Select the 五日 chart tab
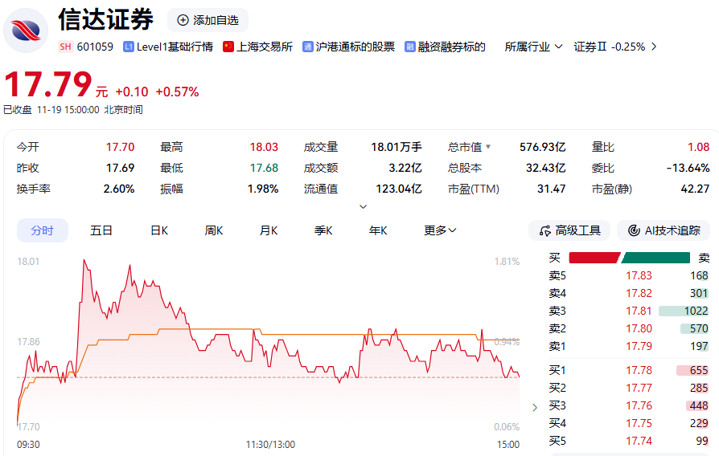719x456 pixels. point(101,230)
